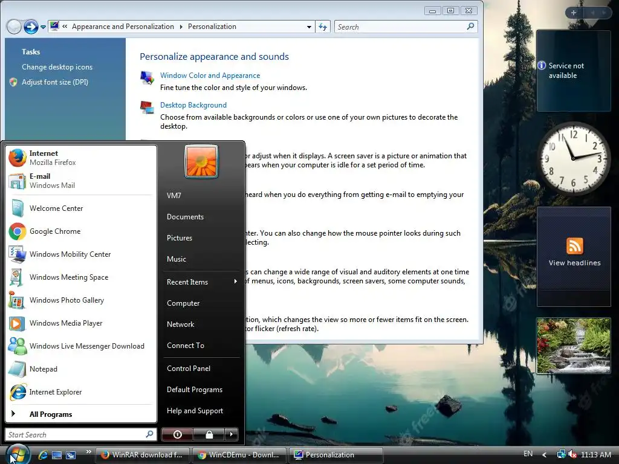Open Windows Live Messenger Download
This screenshot has height=464, width=619.
click(81, 346)
